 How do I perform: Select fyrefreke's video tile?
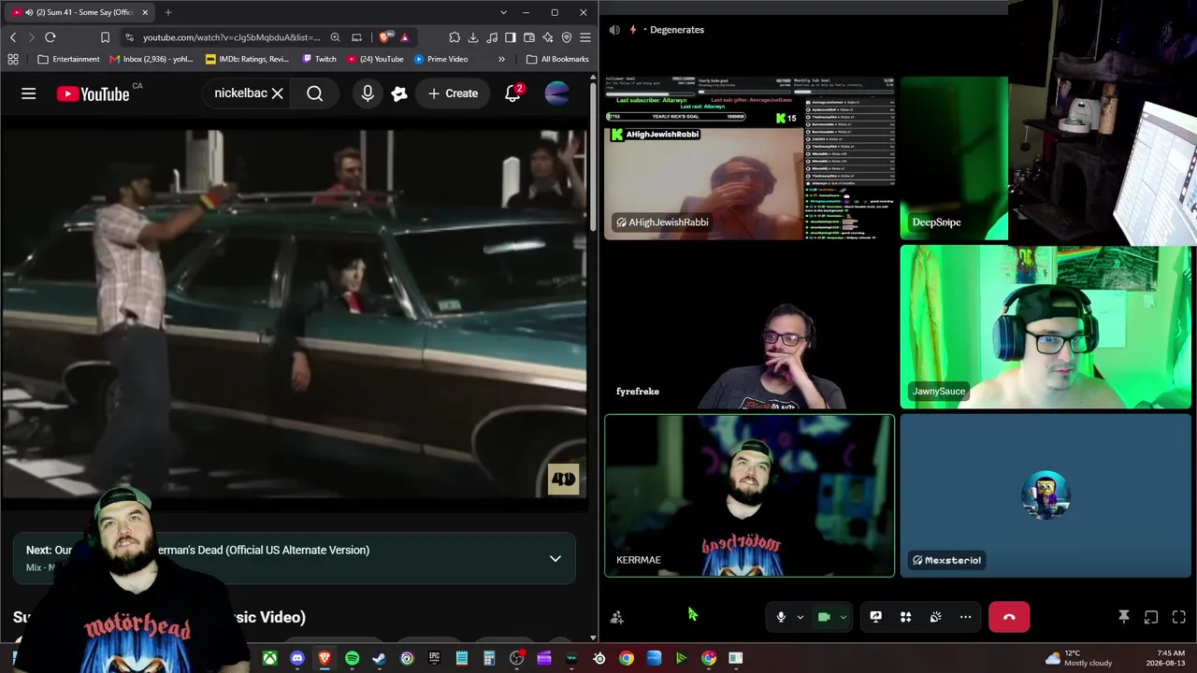(749, 327)
